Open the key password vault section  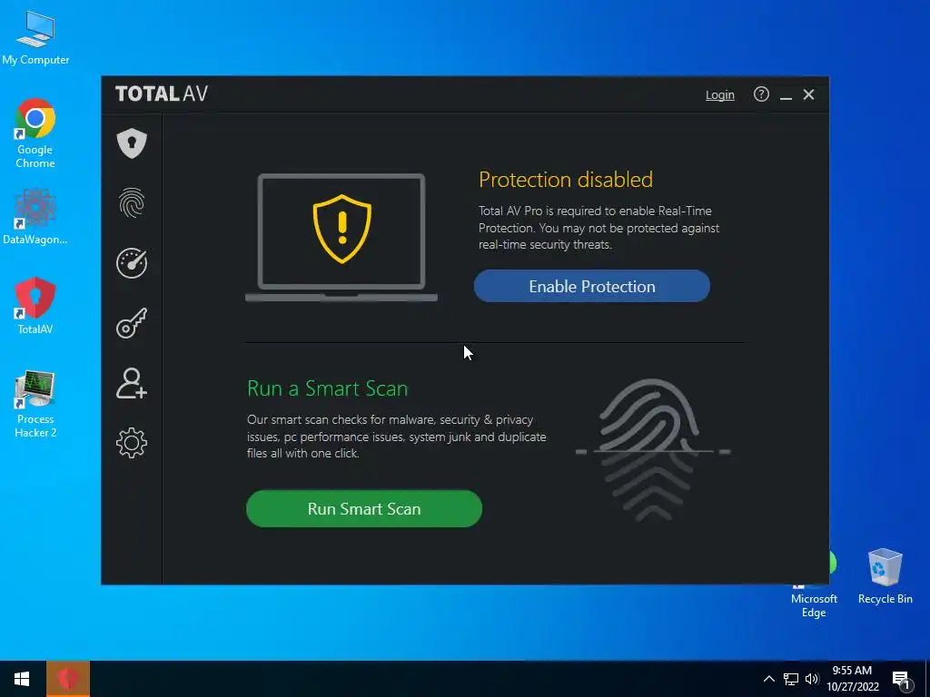pyautogui.click(x=132, y=323)
